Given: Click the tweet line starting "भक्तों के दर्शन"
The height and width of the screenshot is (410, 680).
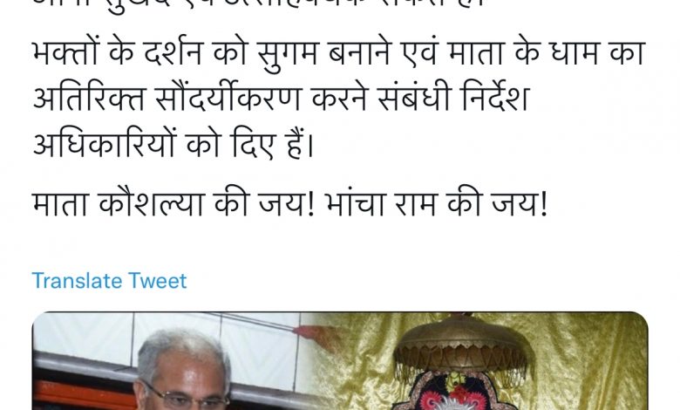Looking at the screenshot, I should (x=339, y=52).
